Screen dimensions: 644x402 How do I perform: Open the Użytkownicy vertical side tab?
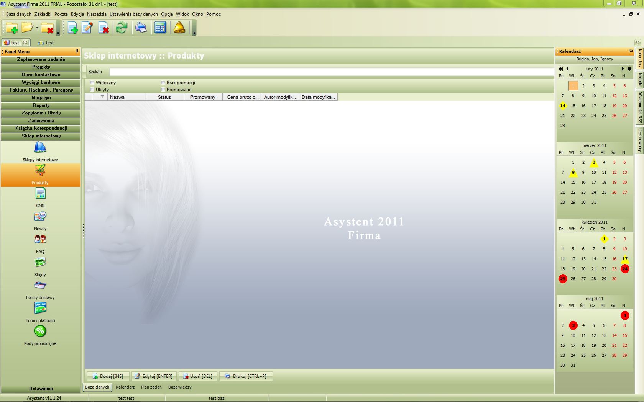[x=639, y=140]
